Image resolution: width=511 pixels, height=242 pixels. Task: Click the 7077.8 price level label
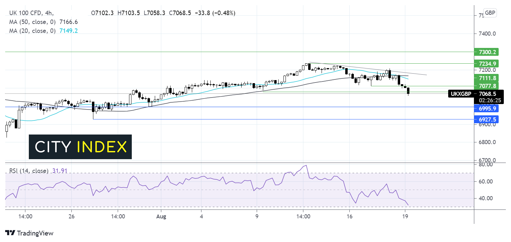[x=487, y=86]
